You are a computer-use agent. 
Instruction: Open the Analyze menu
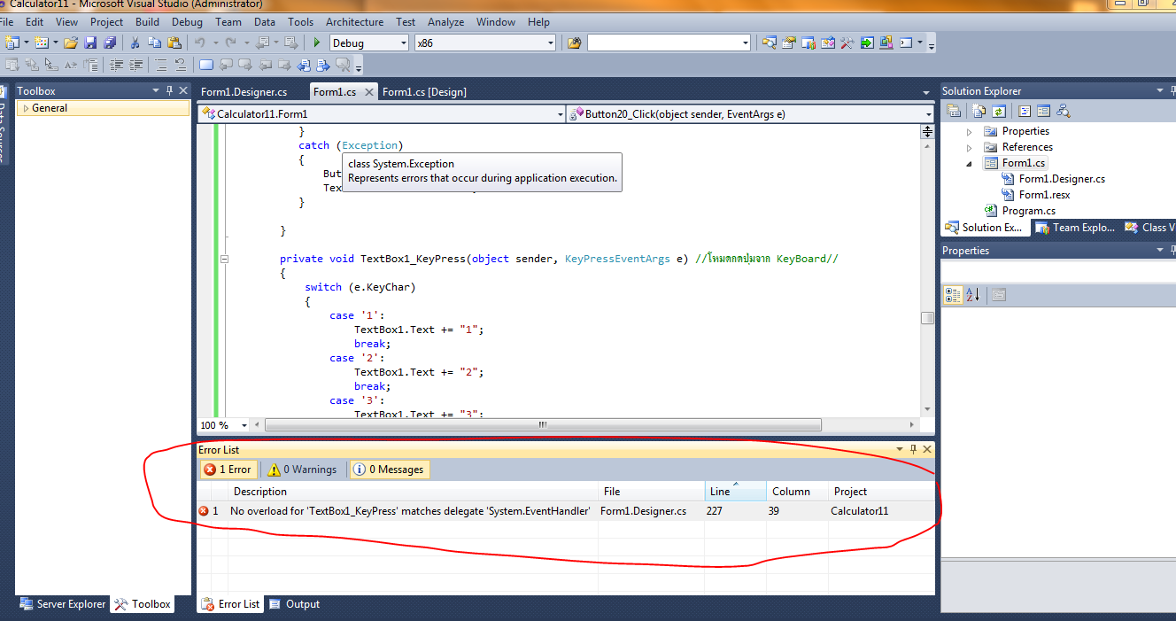[x=445, y=22]
